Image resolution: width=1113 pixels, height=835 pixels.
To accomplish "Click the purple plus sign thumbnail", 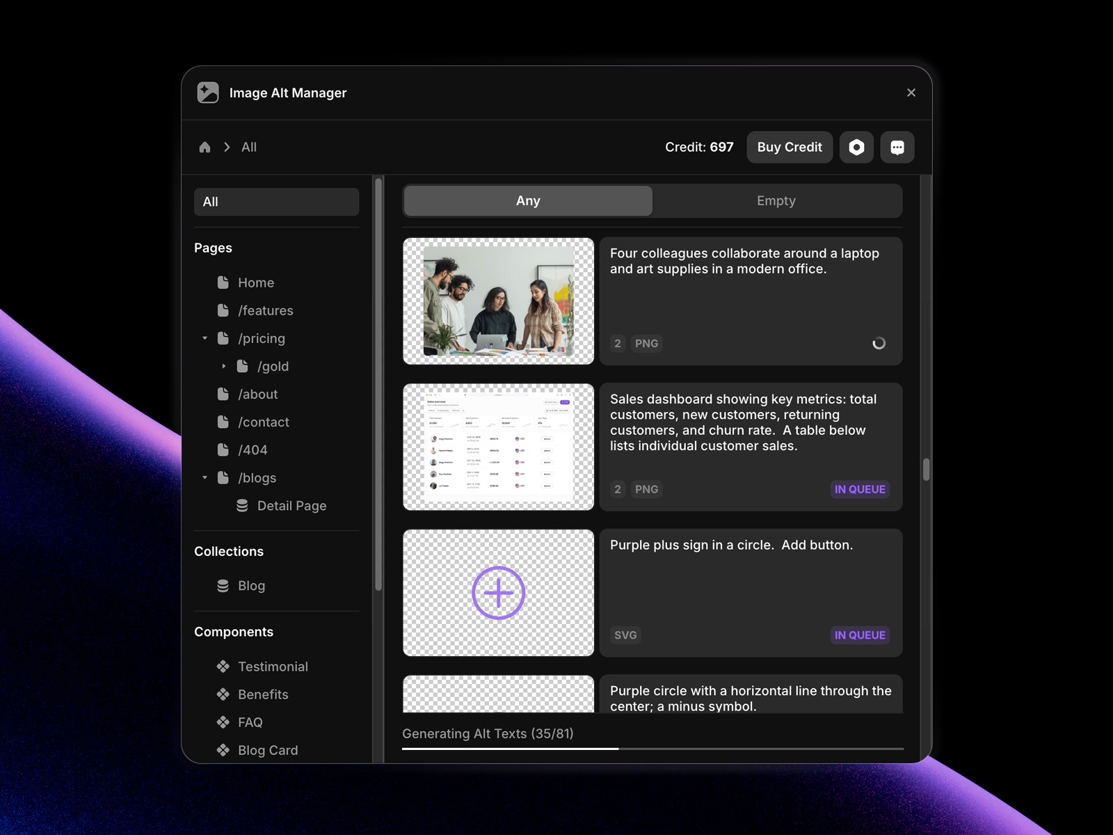I will click(x=498, y=593).
